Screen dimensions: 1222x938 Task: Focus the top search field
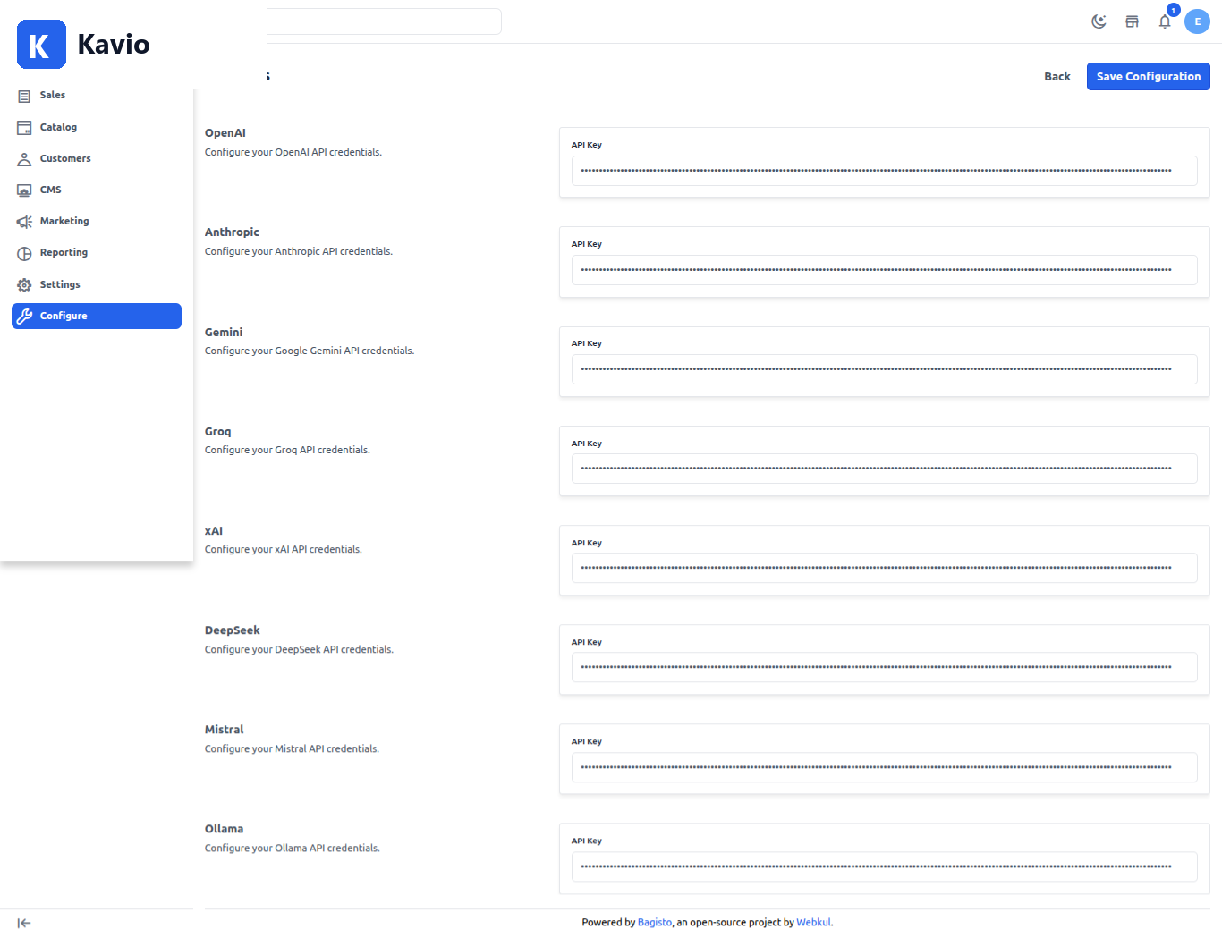tap(383, 21)
